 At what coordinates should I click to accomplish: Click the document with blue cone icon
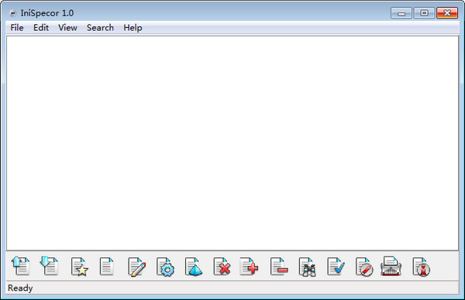point(194,267)
